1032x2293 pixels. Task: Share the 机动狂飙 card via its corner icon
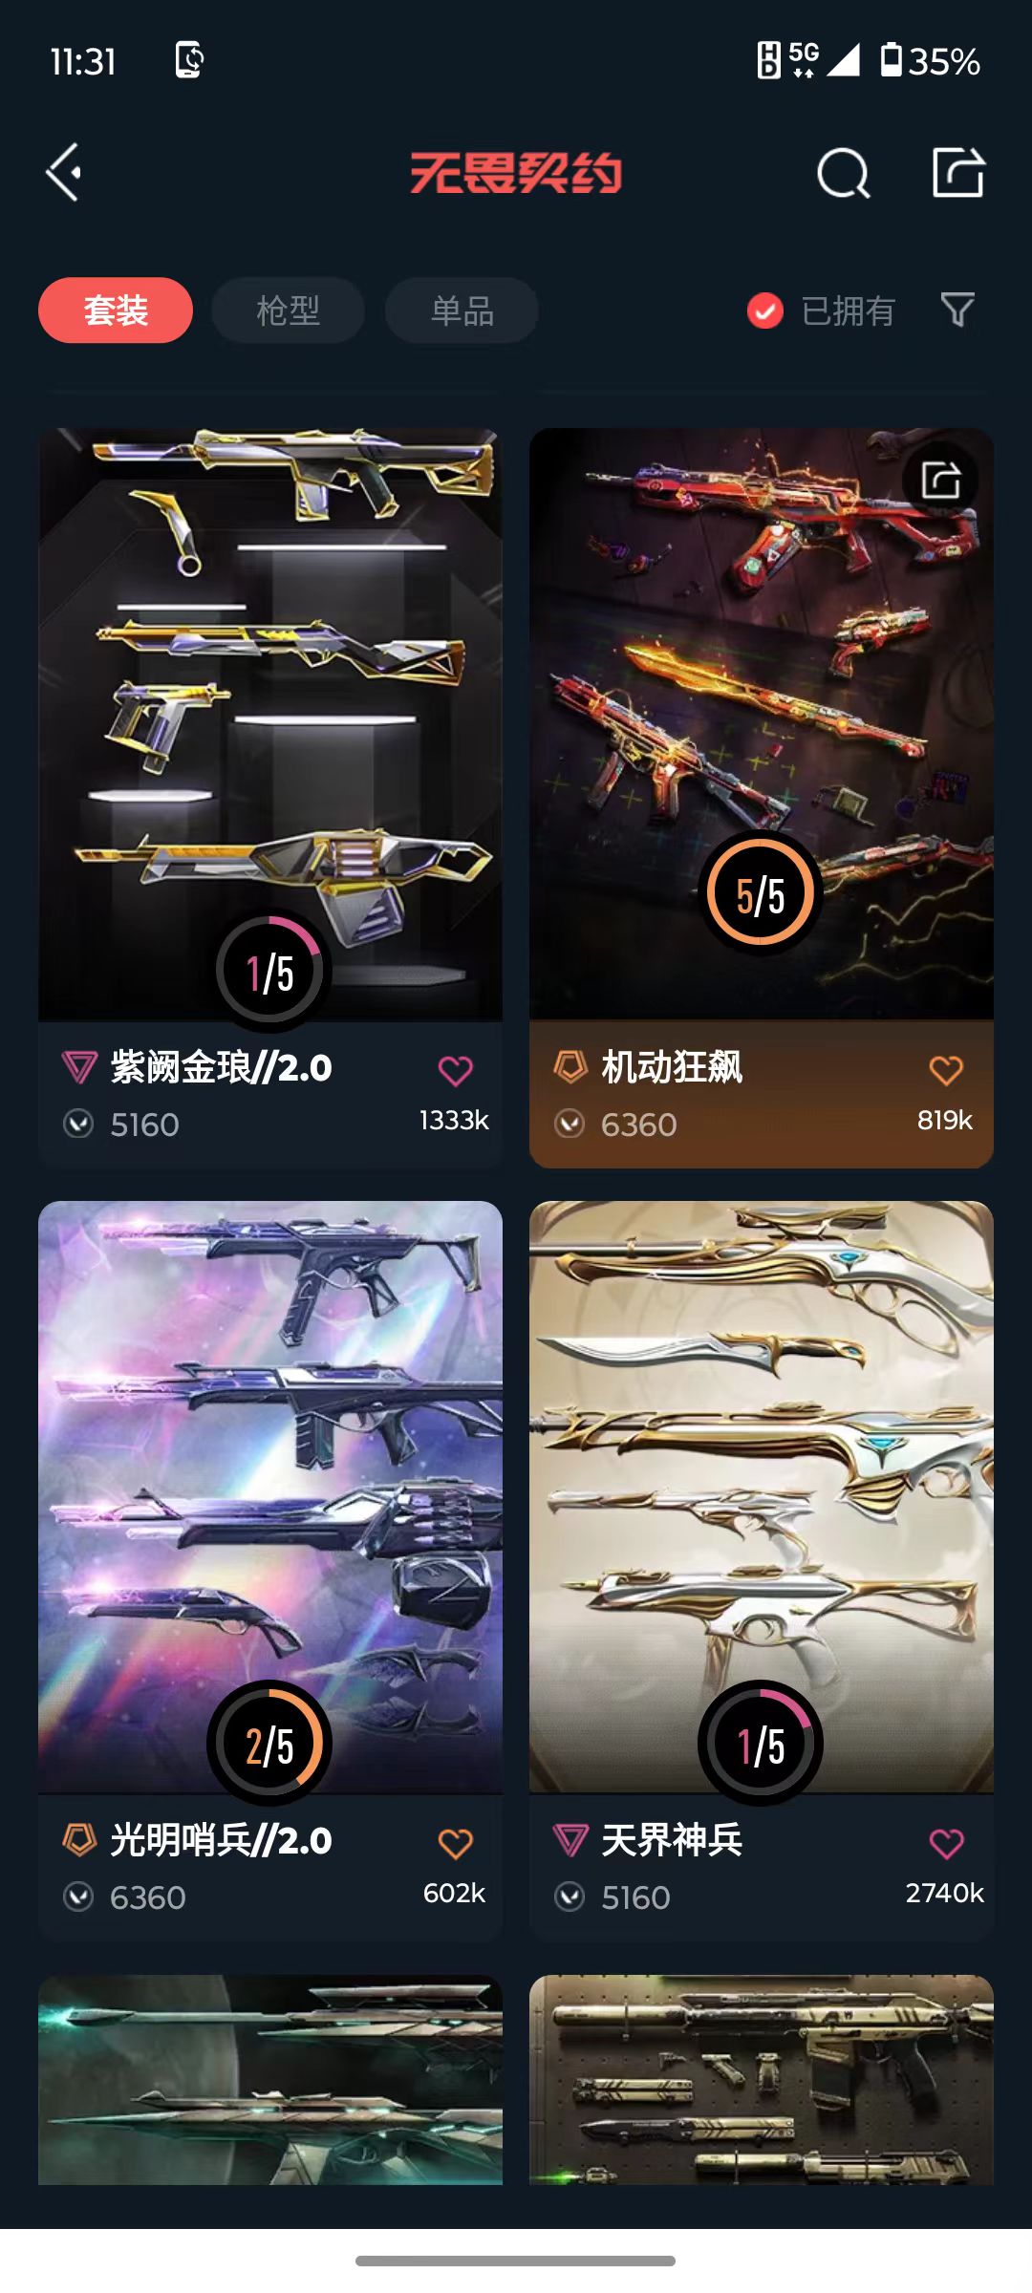click(941, 480)
